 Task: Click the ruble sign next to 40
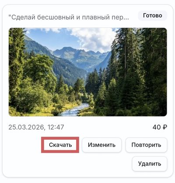click(x=164, y=127)
